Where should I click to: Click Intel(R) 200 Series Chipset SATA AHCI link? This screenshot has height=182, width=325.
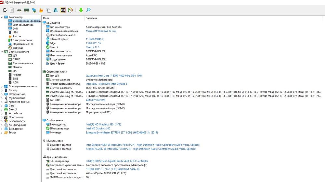pyautogui.click(x=117, y=161)
